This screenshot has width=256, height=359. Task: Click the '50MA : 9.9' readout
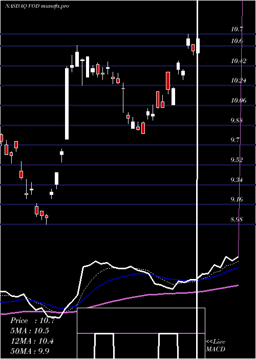point(30,351)
